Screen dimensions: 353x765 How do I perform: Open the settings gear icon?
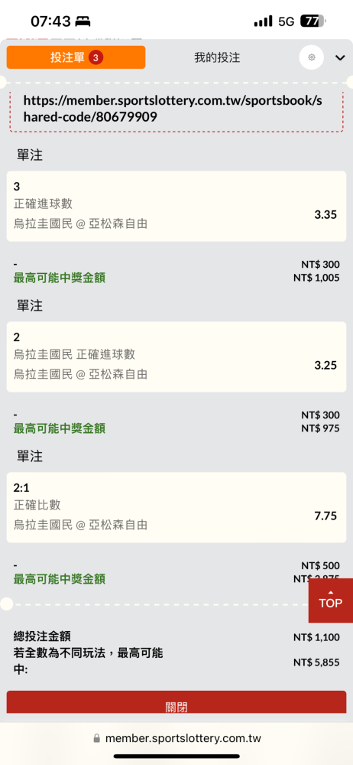(x=312, y=57)
